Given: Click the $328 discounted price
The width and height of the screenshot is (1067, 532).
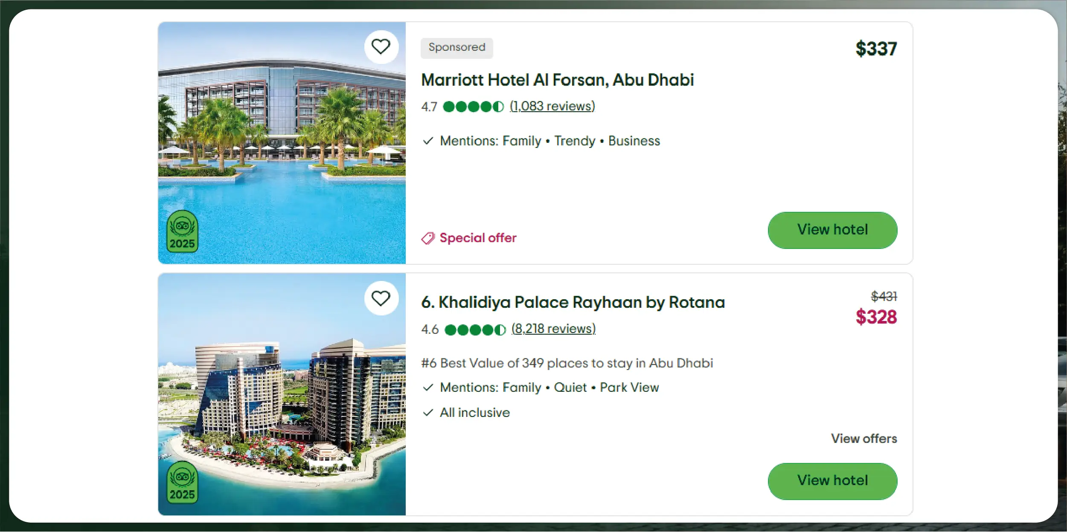Looking at the screenshot, I should pyautogui.click(x=876, y=317).
